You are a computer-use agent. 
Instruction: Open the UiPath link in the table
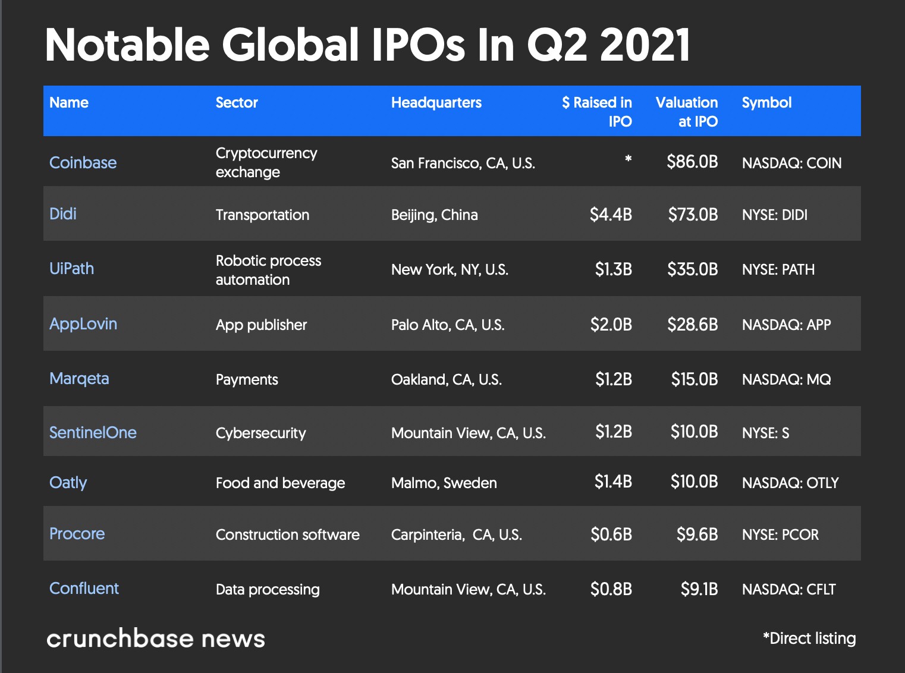pos(71,269)
